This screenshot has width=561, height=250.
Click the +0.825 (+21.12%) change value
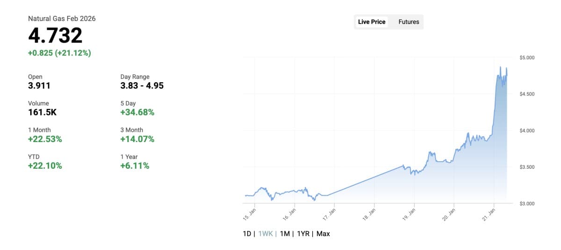[59, 53]
